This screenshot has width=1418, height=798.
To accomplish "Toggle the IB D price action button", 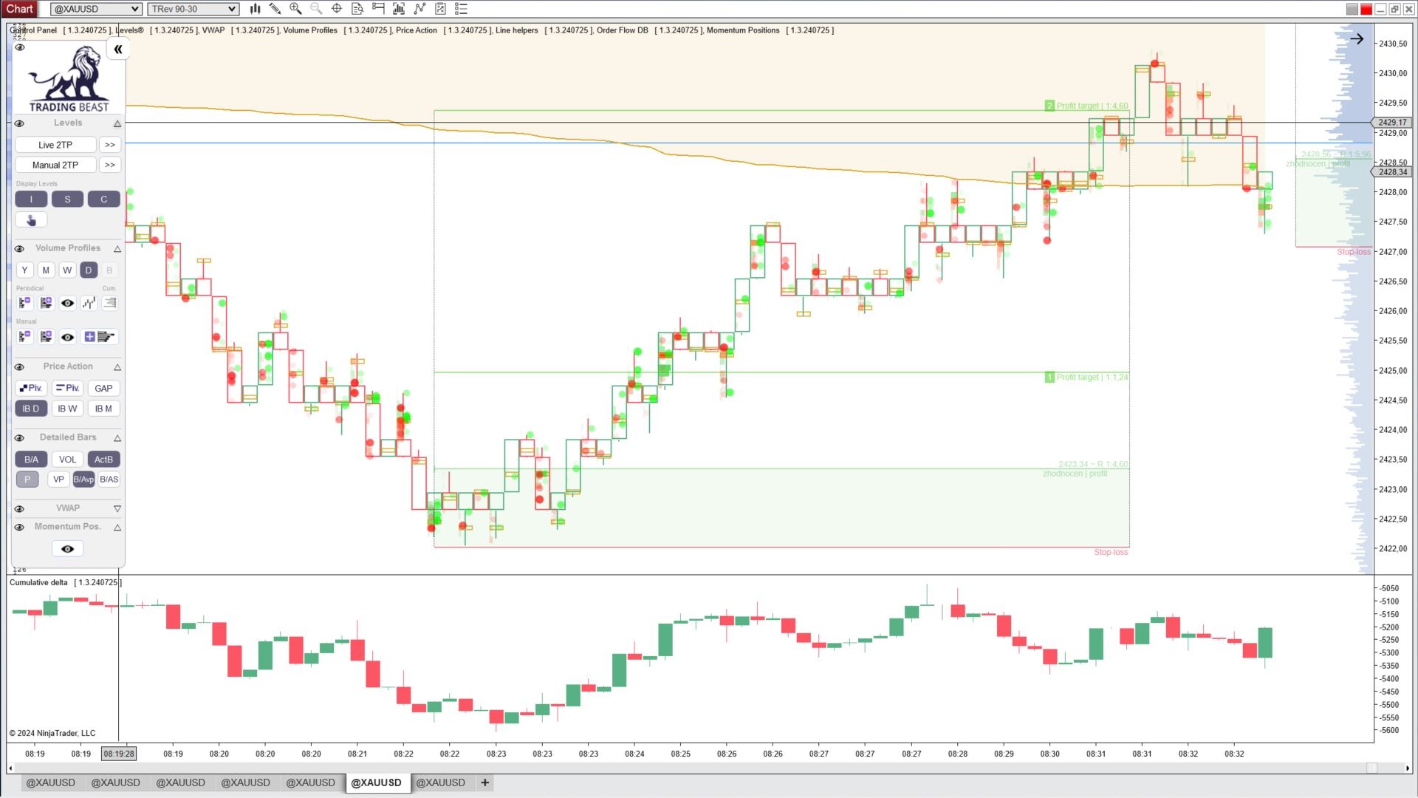I will tap(31, 409).
